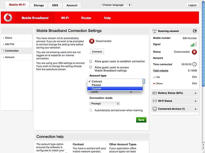
Task: Expand the Wi-Fi Status section
Action: [196, 101]
